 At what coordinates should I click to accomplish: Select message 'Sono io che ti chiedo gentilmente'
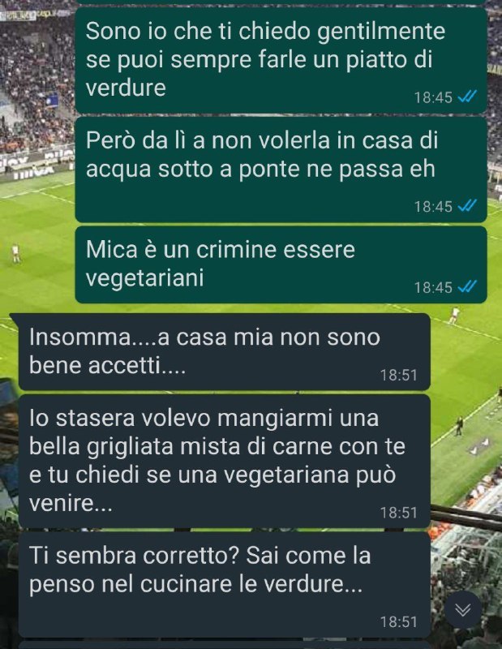(281, 60)
